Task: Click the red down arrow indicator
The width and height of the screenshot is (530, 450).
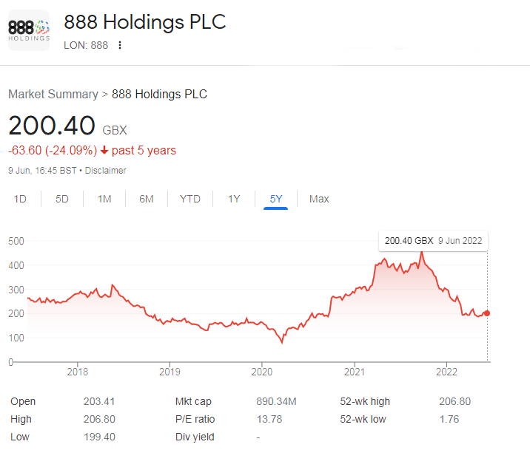Action: click(104, 151)
